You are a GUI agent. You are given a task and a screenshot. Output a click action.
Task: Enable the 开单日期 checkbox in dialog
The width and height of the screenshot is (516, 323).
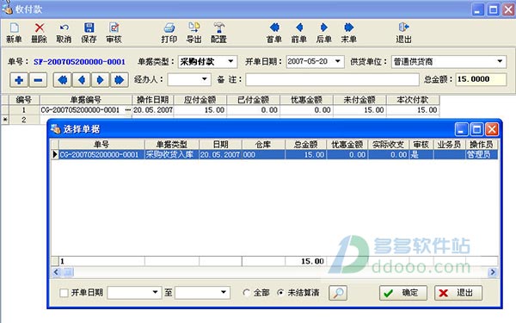pos(64,293)
